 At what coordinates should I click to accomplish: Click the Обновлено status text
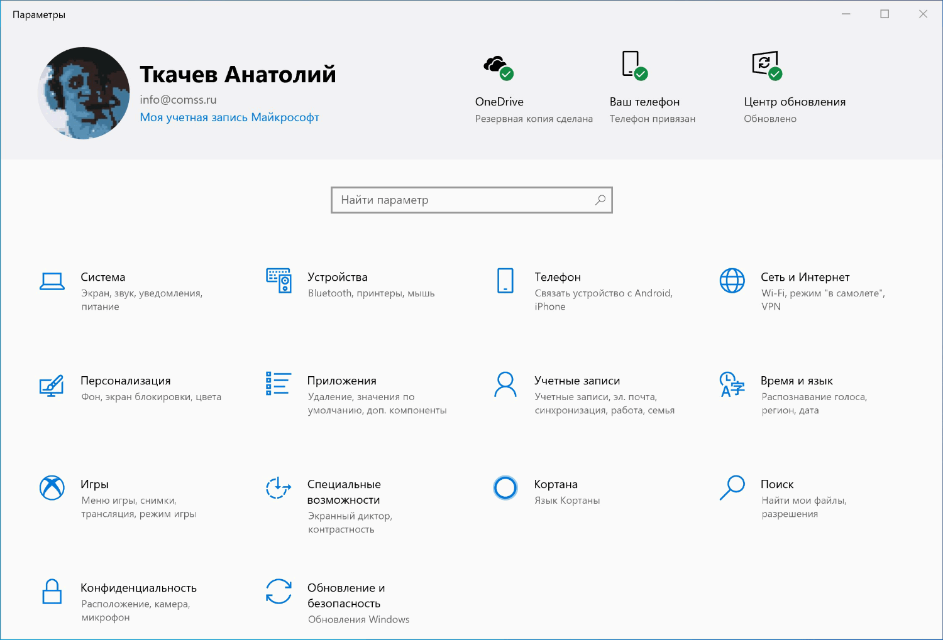click(770, 119)
